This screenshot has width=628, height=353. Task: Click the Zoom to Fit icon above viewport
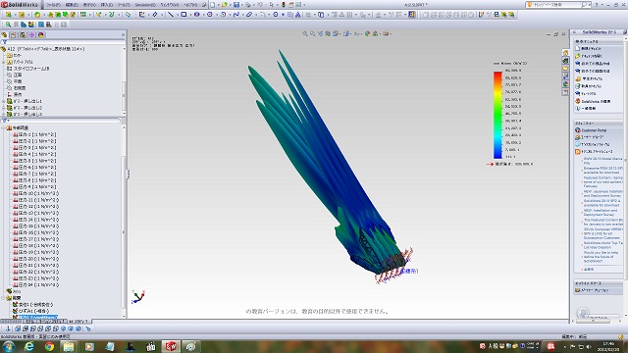click(305, 34)
